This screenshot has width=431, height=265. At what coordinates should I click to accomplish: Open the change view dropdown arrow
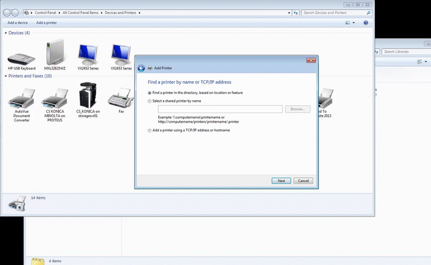click(354, 23)
